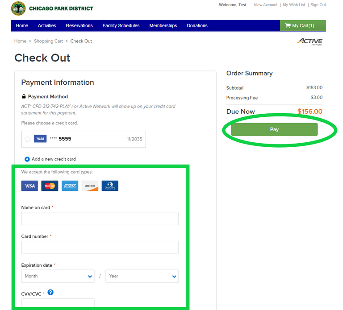This screenshot has width=343, height=310.
Task: Select the Add a new credit card option
Action: [27, 159]
